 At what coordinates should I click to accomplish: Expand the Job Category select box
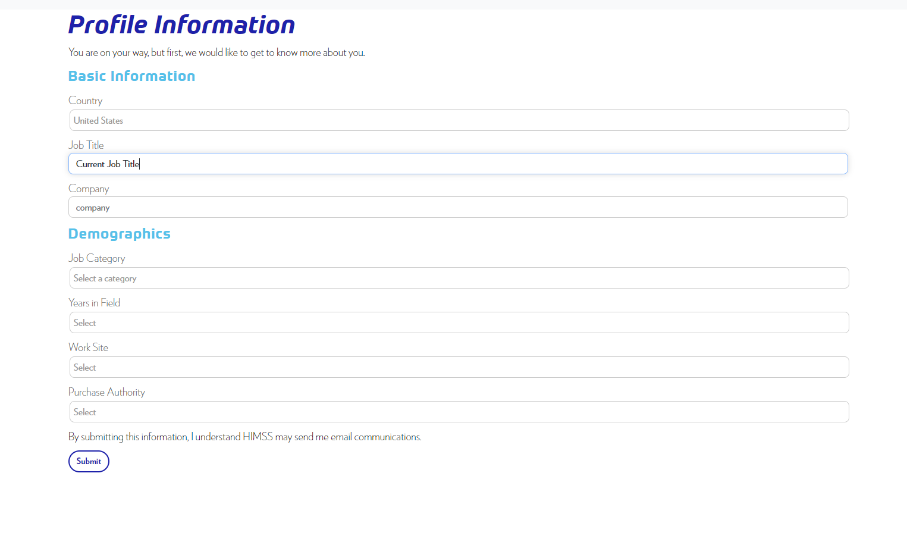coord(459,278)
